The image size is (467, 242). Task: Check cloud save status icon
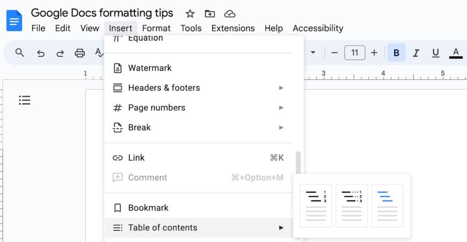click(230, 14)
